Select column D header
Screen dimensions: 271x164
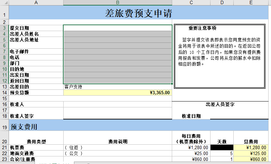222,3
